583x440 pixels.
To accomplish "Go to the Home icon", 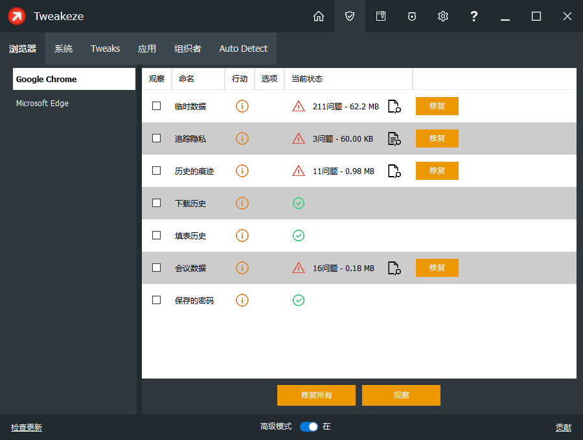I will pos(319,16).
